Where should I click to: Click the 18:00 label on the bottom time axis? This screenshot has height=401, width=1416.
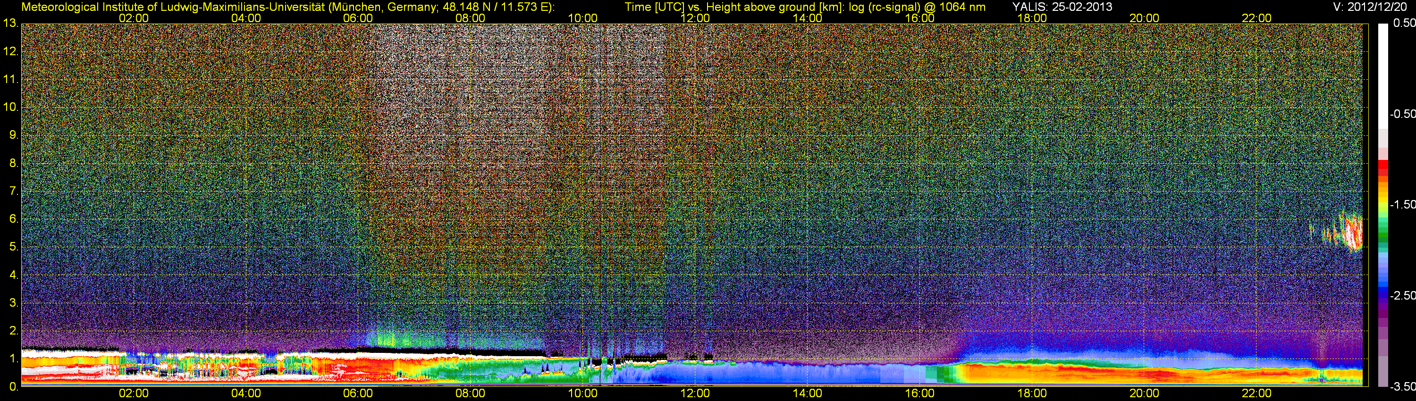point(1032,393)
